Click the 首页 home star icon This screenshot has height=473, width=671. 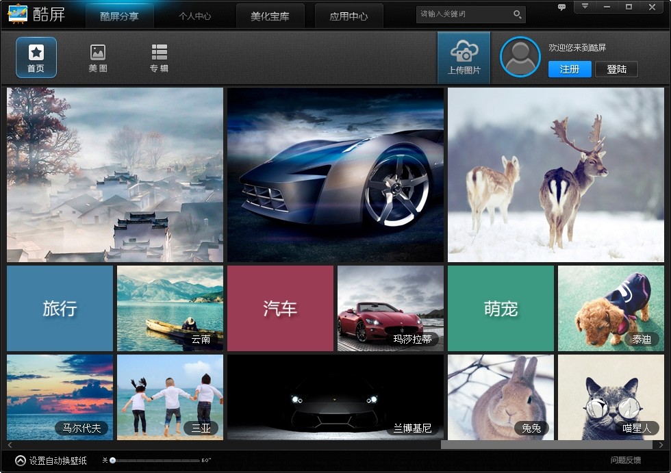click(x=36, y=52)
